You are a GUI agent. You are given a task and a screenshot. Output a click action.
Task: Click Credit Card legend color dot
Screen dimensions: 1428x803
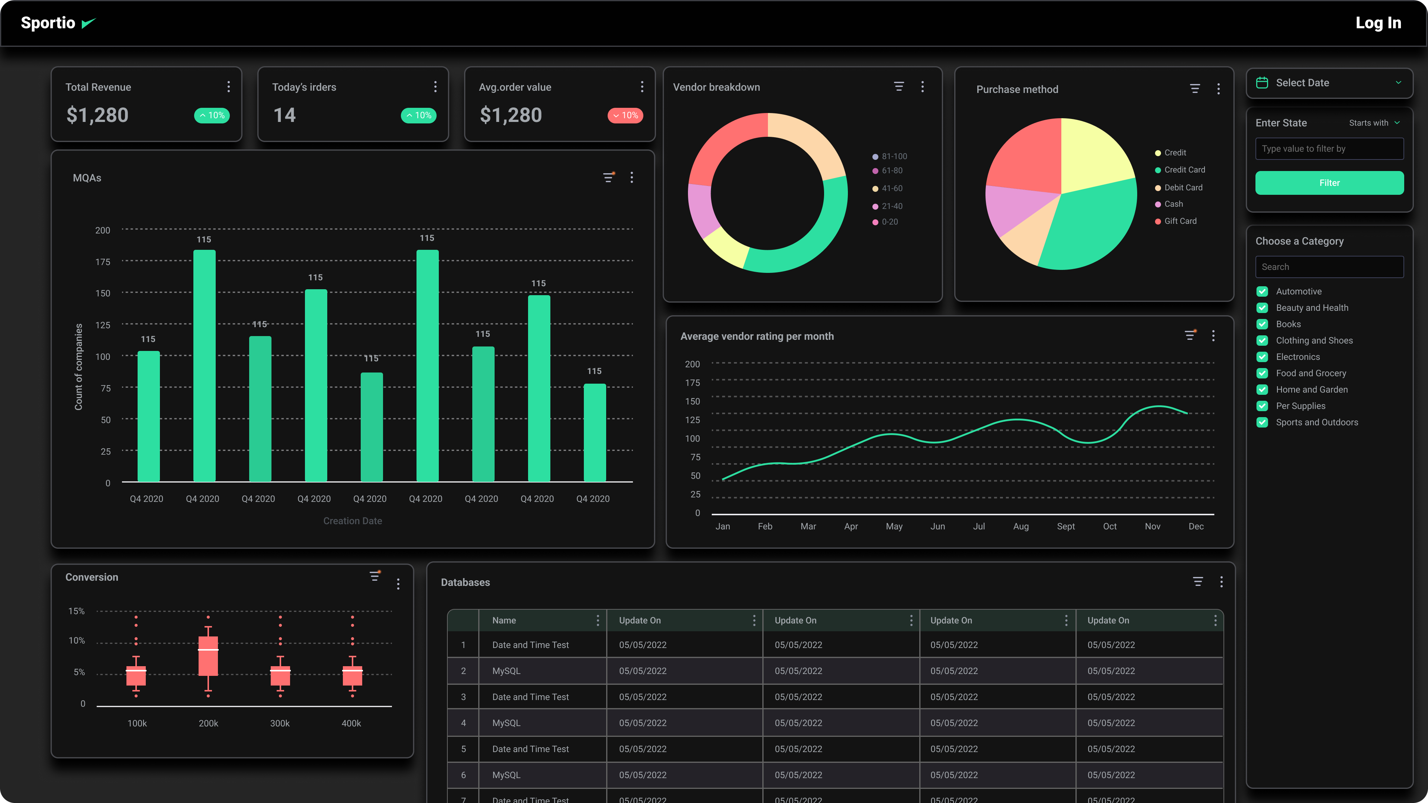click(x=1158, y=170)
